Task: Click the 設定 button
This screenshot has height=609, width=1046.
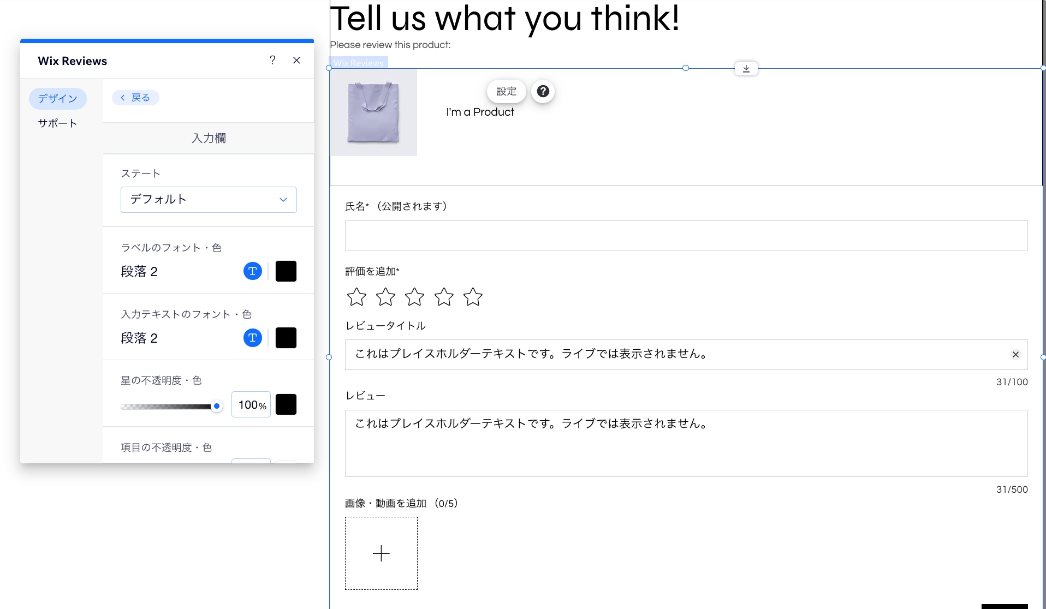Action: coord(506,91)
